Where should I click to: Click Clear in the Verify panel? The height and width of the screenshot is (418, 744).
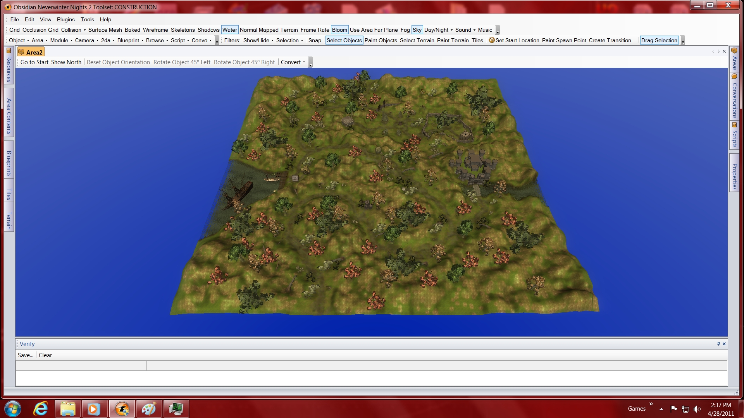coord(45,355)
